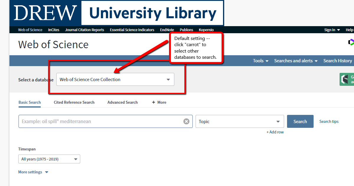Open Journal Citation Reports link
The width and height of the screenshot is (354, 186).
point(85,30)
